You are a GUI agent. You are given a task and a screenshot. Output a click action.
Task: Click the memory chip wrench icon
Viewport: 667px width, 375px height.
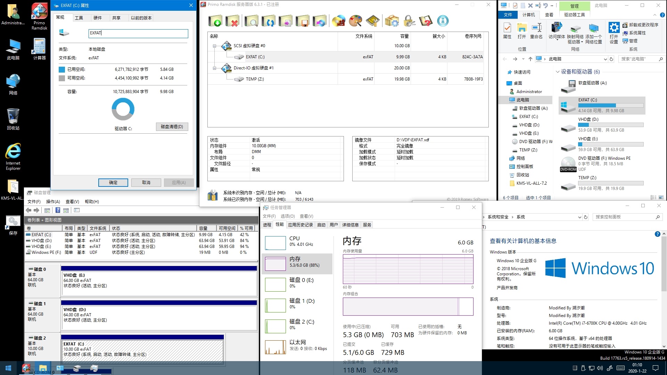pyautogui.click(x=373, y=21)
